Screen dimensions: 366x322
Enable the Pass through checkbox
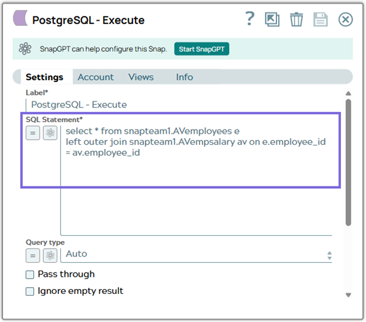30,274
